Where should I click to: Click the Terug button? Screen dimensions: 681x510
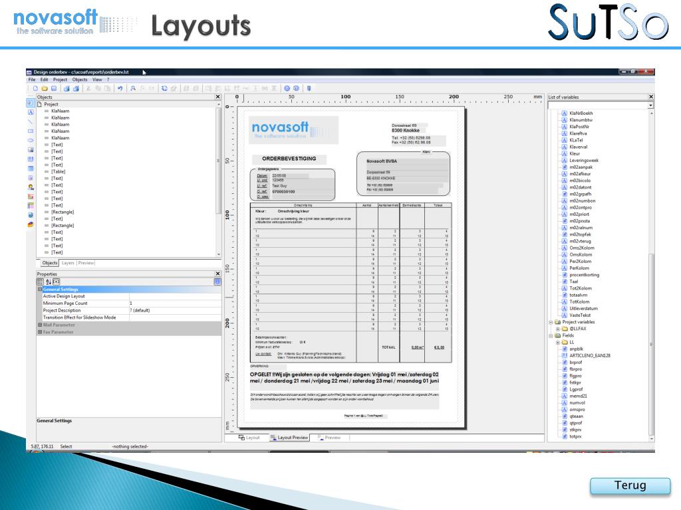click(x=630, y=485)
